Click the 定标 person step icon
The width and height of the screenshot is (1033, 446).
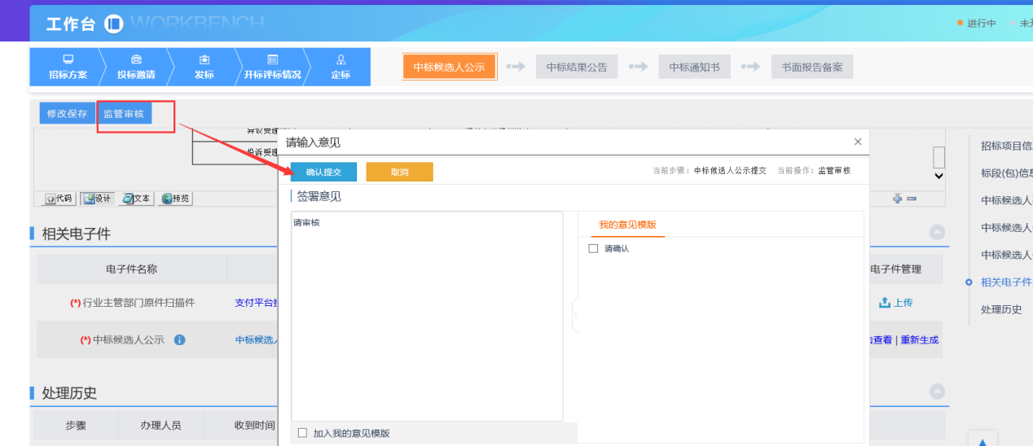(x=341, y=59)
